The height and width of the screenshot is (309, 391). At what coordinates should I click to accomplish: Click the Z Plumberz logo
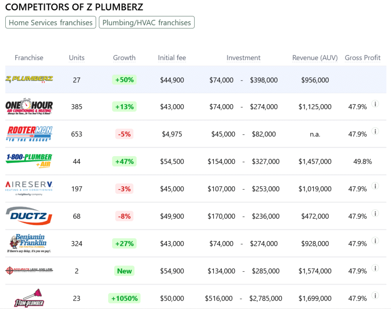coord(29,79)
